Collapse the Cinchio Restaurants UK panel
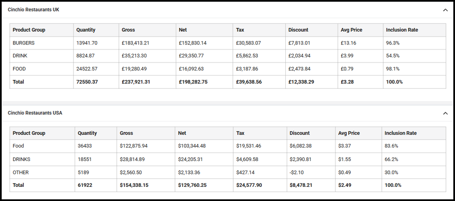This screenshot has height=201, width=455. click(445, 10)
